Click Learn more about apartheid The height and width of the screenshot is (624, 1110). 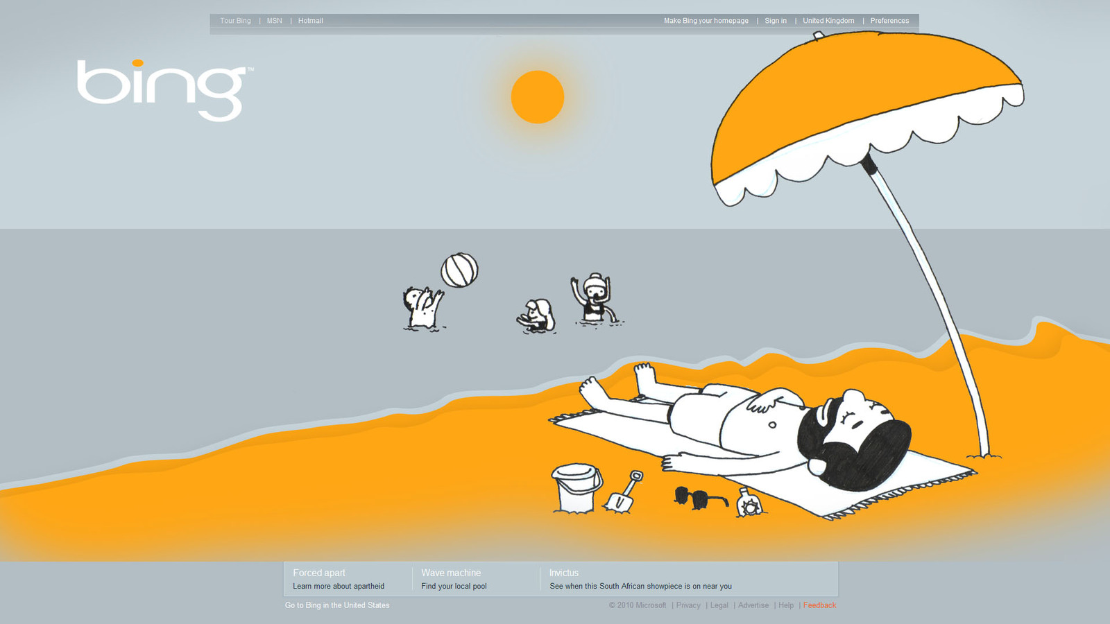[x=339, y=587]
